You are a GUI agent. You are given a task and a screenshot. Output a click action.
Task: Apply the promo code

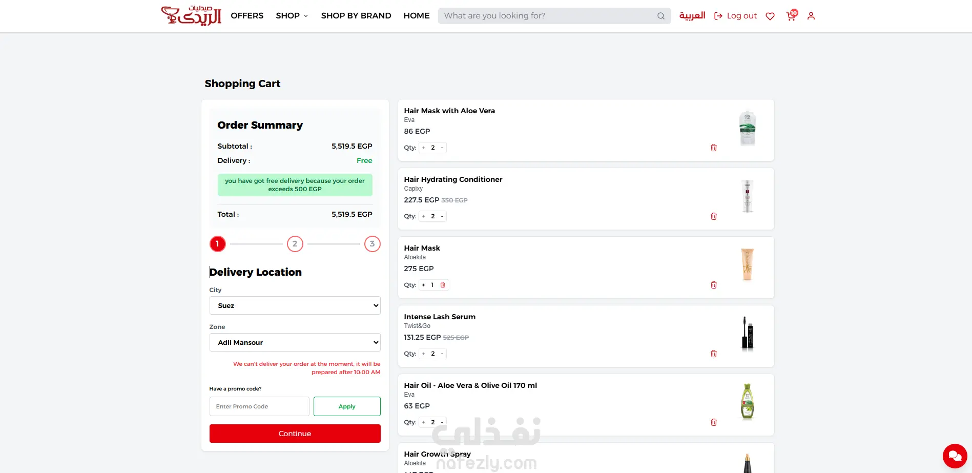point(347,406)
